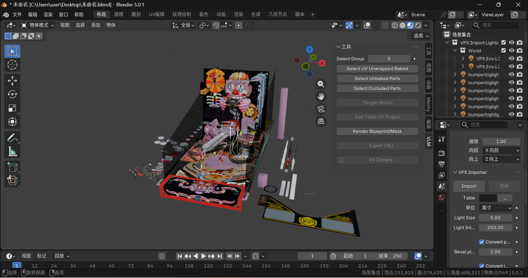The width and height of the screenshot is (528, 278).
Task: Click the viewport zoom magnifier icon
Action: pyautogui.click(x=321, y=84)
